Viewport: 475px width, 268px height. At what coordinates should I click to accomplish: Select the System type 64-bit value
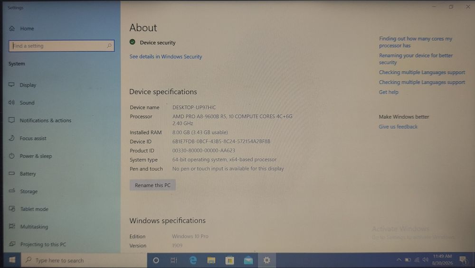pos(224,159)
